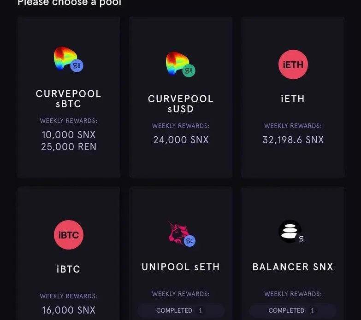Click the 32,198.6 SNX rewards amount
The width and height of the screenshot is (361, 320).
pos(293,140)
